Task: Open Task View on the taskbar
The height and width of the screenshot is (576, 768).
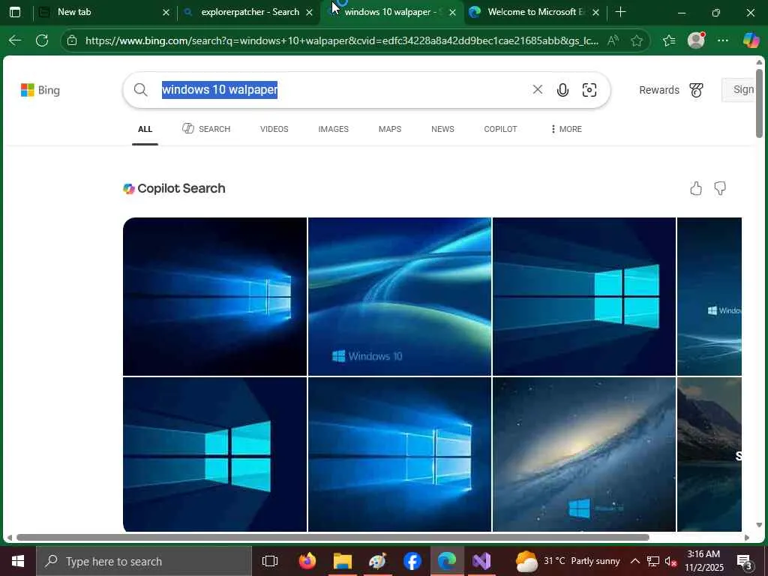Action: [270, 561]
